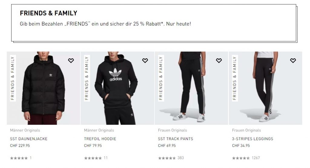Click the Frauen Originals category above leggings
This screenshot has width=310, height=168.
tap(246, 130)
